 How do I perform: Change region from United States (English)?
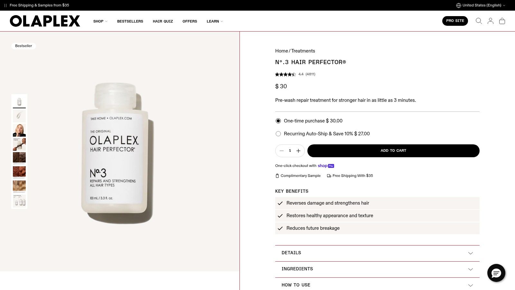pyautogui.click(x=481, y=5)
